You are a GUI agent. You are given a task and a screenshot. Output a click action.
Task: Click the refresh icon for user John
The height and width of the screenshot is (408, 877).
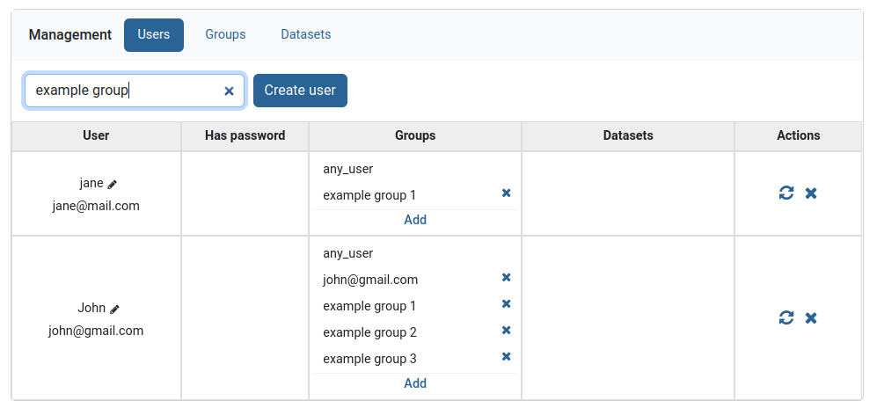(x=786, y=317)
